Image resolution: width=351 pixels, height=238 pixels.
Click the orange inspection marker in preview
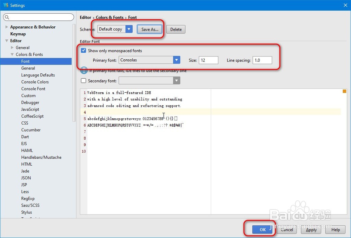344,91
